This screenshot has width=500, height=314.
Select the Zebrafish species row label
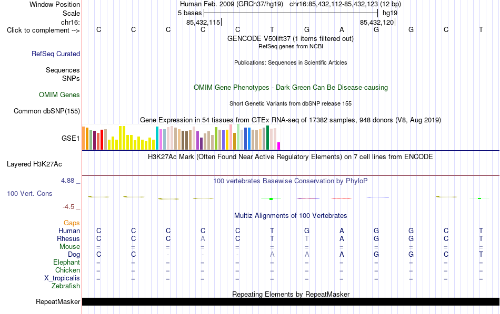click(66, 286)
